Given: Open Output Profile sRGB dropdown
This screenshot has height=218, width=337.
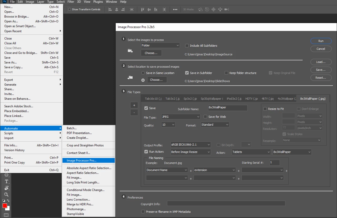Looking at the screenshot, I should [190, 145].
